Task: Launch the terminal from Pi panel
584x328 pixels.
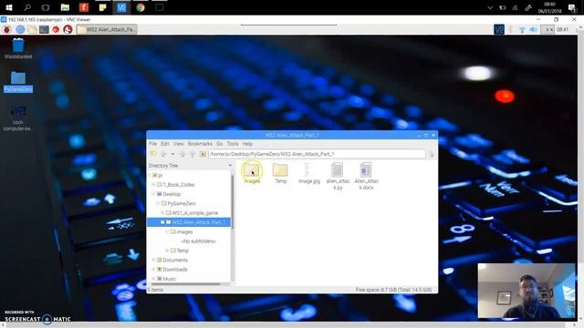Action: [44, 29]
